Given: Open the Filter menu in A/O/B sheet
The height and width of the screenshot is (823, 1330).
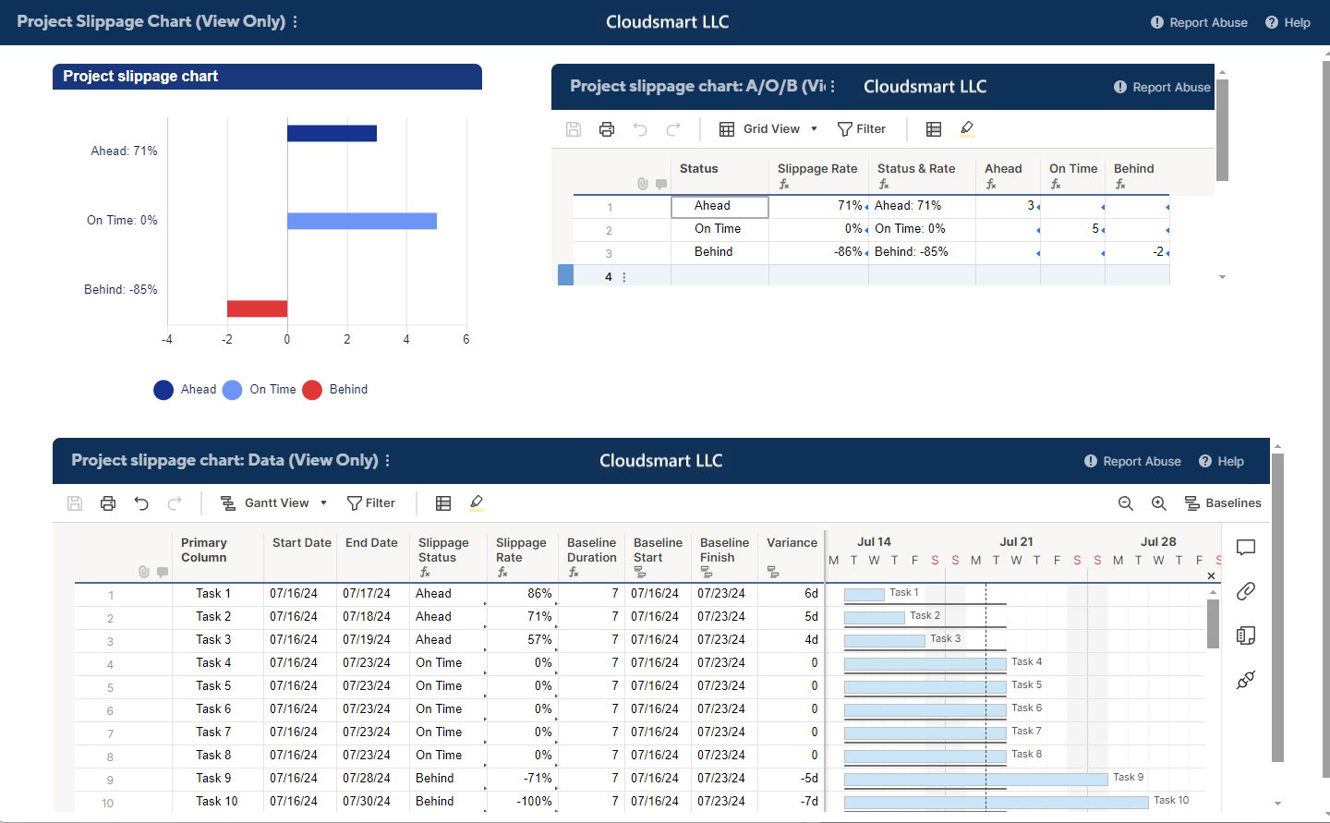Looking at the screenshot, I should pos(862,129).
